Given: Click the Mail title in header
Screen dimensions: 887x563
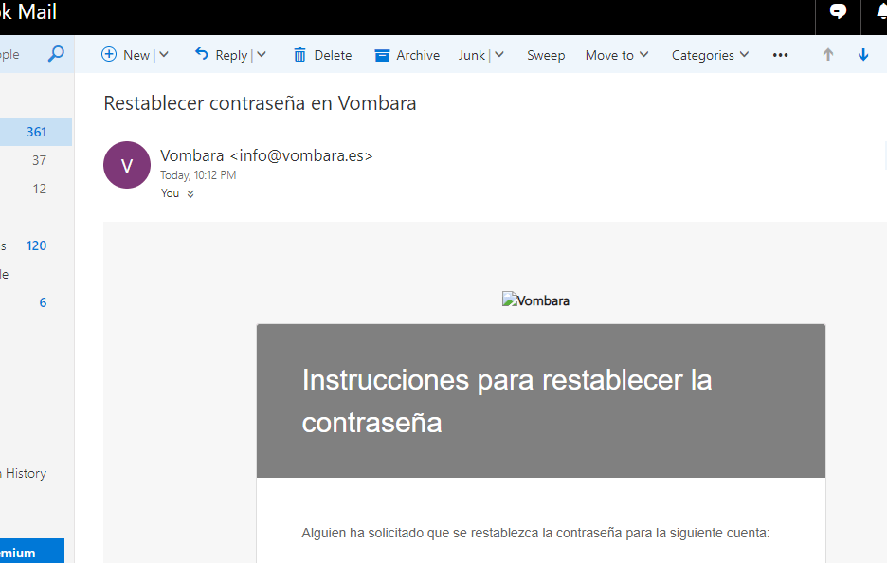Looking at the screenshot, I should [37, 12].
